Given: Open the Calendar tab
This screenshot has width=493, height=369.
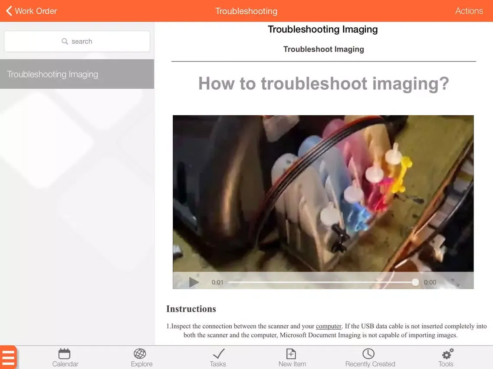Looking at the screenshot, I should tap(65, 358).
